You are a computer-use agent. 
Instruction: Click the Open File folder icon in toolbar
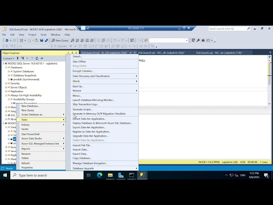(x=37, y=41)
